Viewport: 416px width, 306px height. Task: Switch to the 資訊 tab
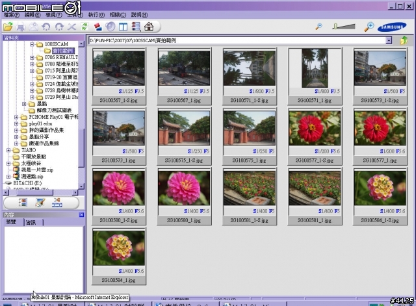click(x=31, y=223)
